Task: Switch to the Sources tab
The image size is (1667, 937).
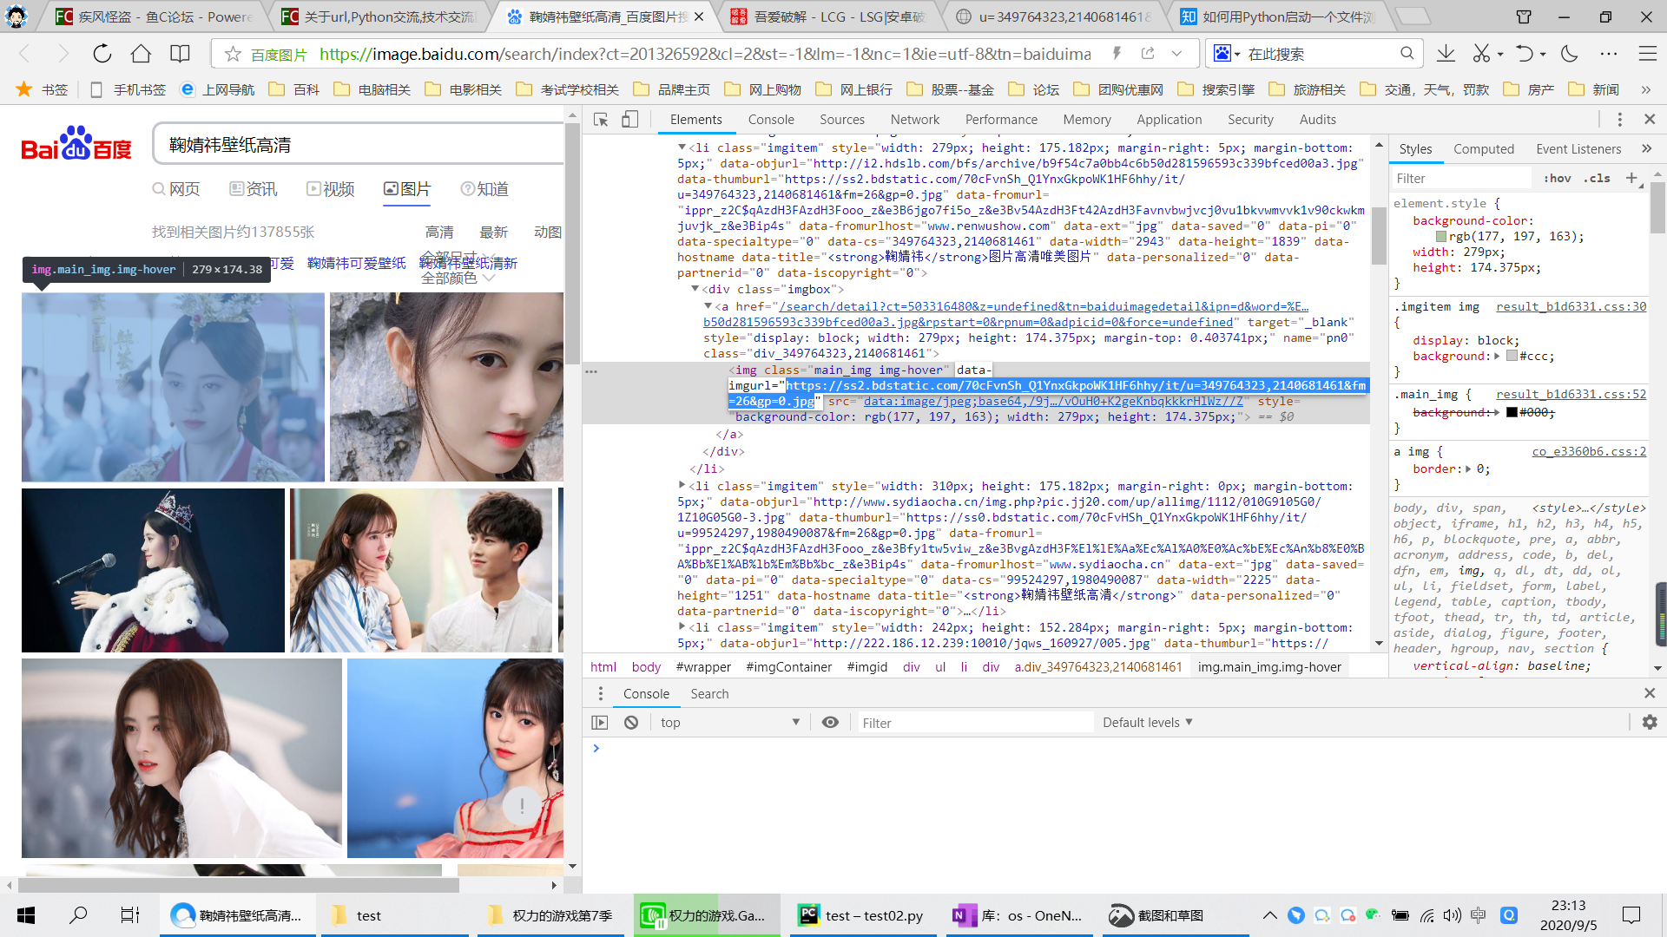Action: point(842,120)
